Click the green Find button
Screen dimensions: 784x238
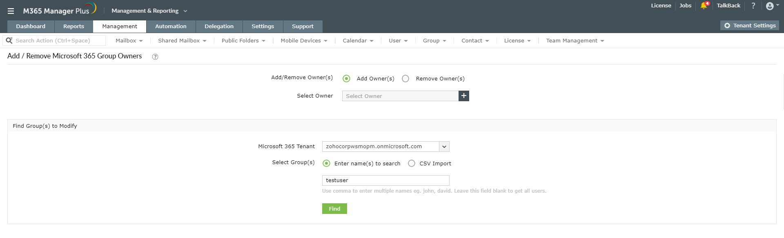pyautogui.click(x=334, y=209)
